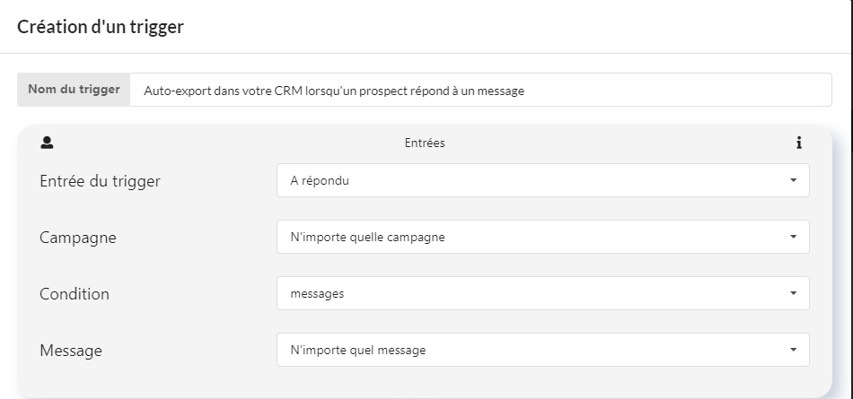The height and width of the screenshot is (399, 853).
Task: Open the Message dropdown field
Action: 543,350
